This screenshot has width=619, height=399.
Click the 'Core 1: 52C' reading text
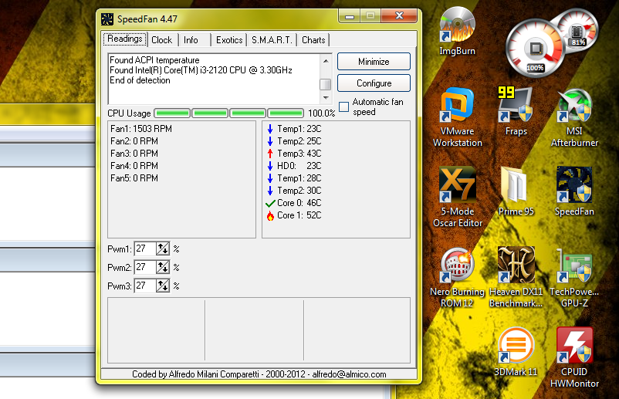pyautogui.click(x=299, y=215)
